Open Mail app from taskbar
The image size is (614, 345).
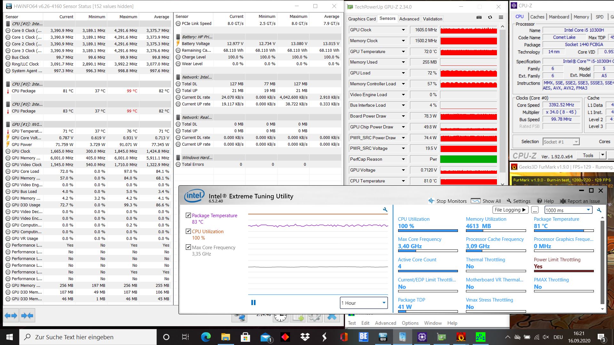point(265,337)
